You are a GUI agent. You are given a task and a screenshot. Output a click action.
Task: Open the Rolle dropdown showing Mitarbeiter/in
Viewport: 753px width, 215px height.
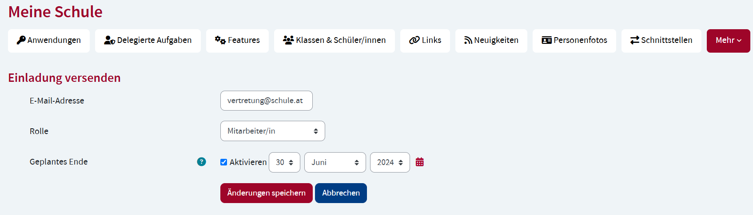(x=273, y=131)
